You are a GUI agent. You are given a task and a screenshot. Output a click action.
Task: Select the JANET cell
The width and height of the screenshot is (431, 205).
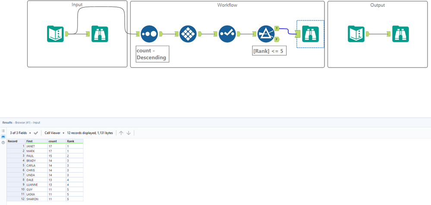[36, 146]
